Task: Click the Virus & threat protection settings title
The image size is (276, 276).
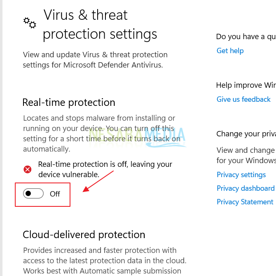Action: [x=100, y=24]
